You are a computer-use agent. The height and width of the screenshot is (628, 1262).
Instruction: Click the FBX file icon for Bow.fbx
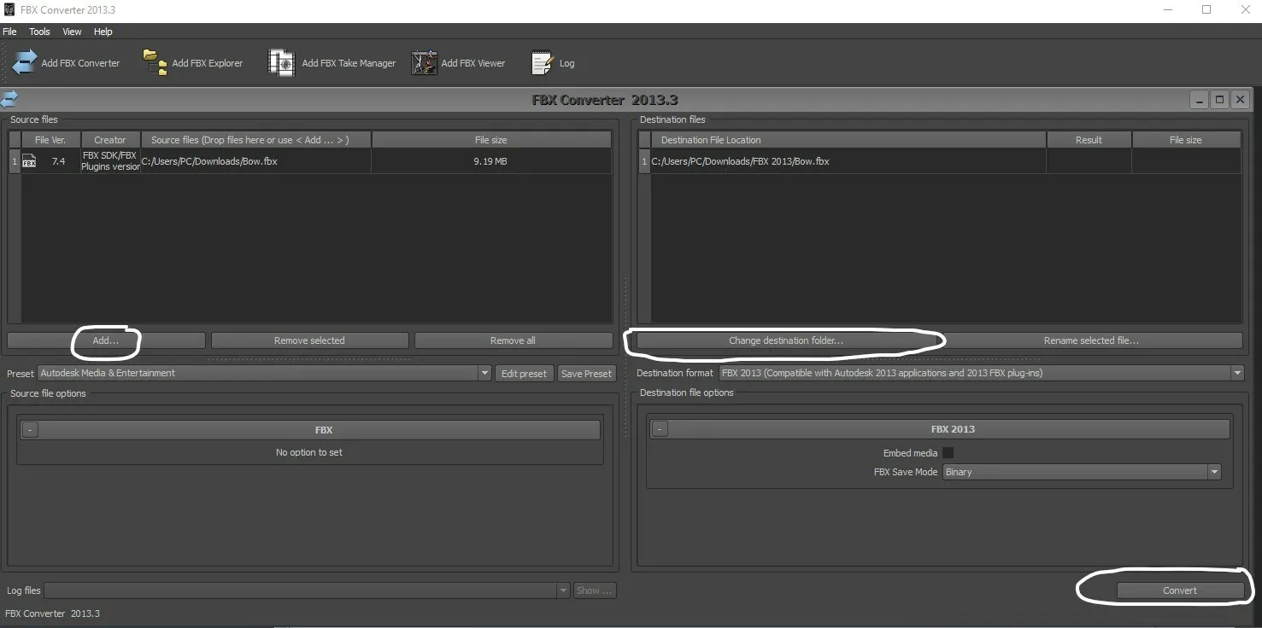coord(29,161)
